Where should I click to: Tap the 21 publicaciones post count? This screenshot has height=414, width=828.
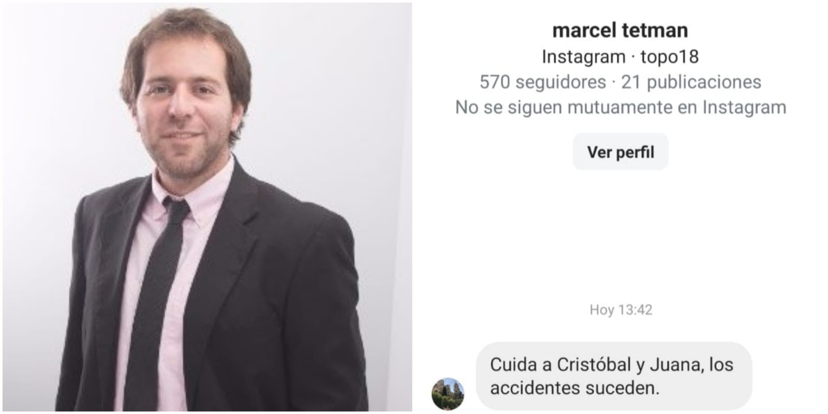click(x=691, y=82)
